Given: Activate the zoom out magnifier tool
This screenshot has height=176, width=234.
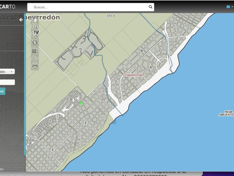Looking at the screenshot, I should (35, 34).
